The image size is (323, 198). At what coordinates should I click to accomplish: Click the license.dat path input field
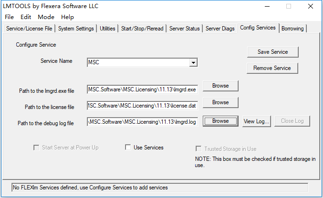coord(142,106)
